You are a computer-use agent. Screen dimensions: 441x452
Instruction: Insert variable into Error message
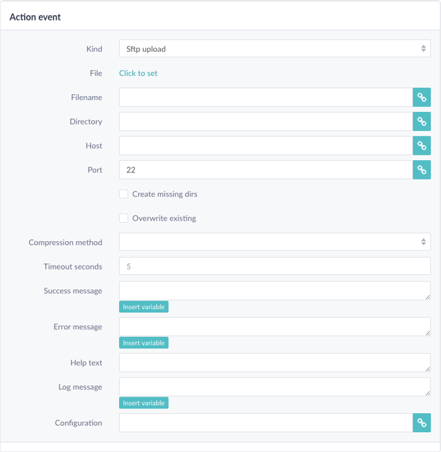pyautogui.click(x=143, y=343)
